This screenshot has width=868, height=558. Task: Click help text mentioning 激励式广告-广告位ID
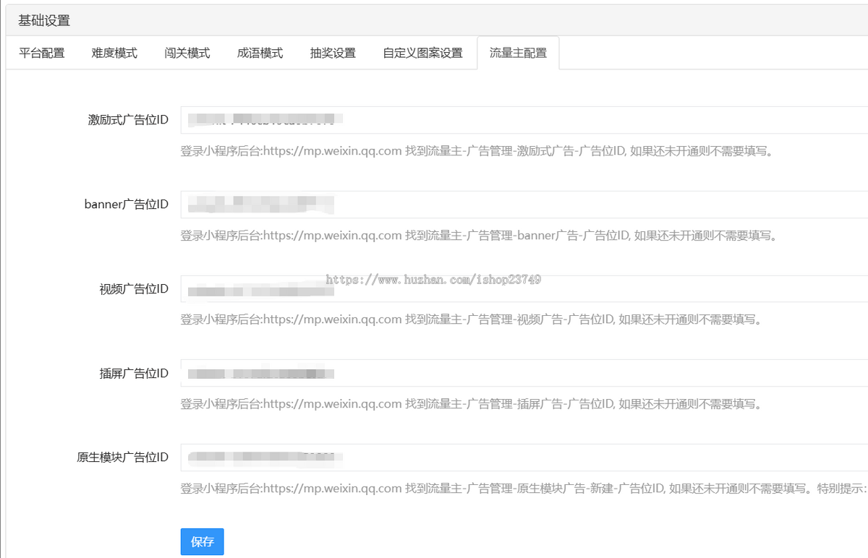tap(477, 152)
